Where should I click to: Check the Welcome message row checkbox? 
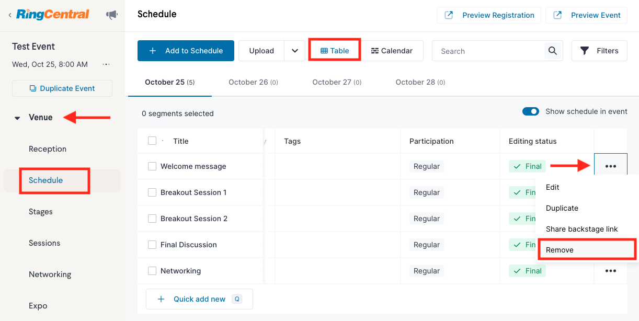coord(152,166)
